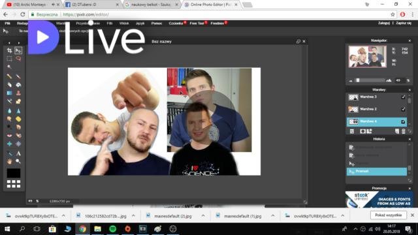Click Navigator zoom slider handle

click(358, 80)
